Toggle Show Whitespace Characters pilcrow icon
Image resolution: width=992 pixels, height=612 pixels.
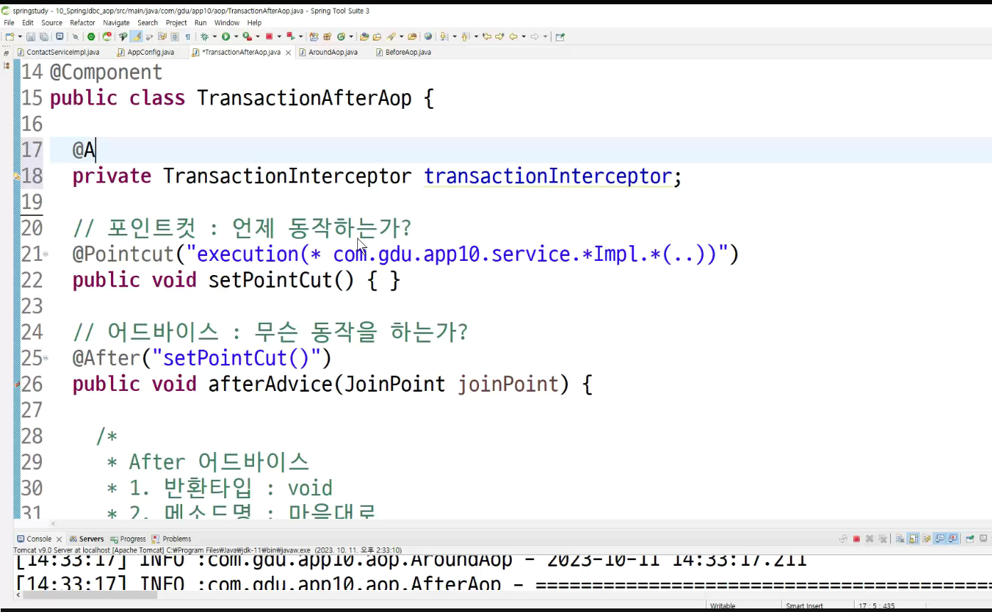click(188, 36)
